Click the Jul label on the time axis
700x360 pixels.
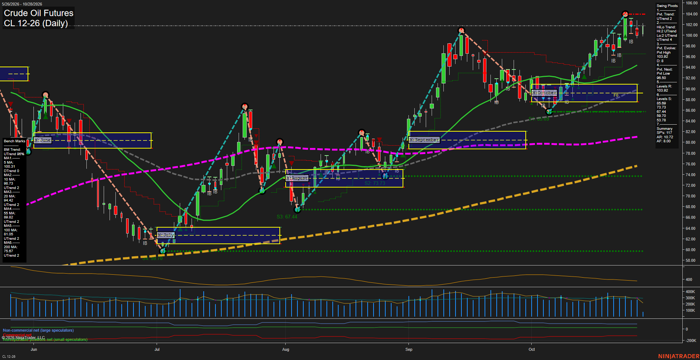[x=157, y=349]
